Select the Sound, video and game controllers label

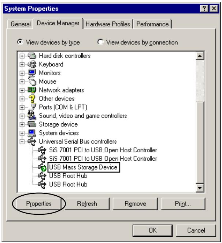click(83, 116)
